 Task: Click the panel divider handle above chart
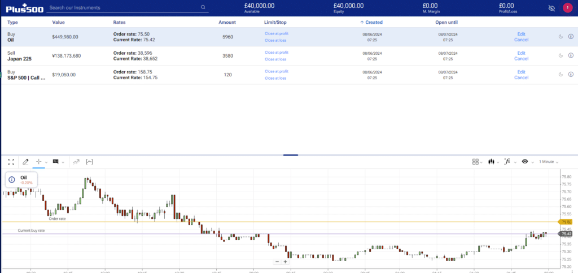coord(291,155)
